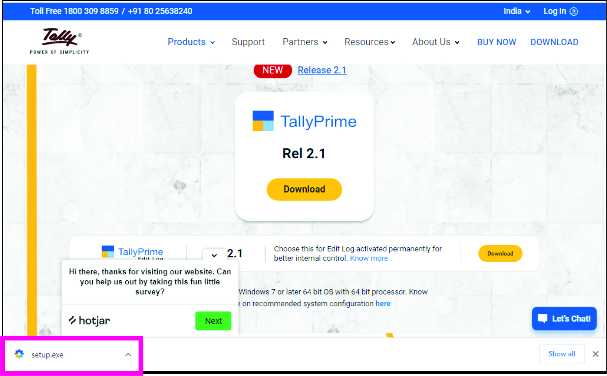The image size is (607, 376).
Task: Expand the Products menu
Action: coord(191,42)
